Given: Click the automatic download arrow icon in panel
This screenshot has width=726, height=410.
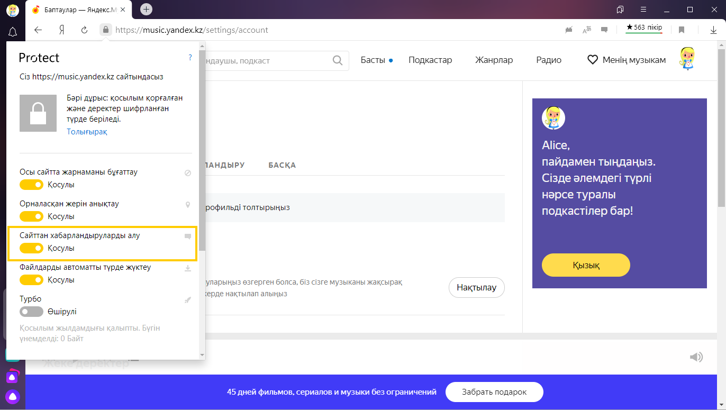Looking at the screenshot, I should click(x=188, y=268).
